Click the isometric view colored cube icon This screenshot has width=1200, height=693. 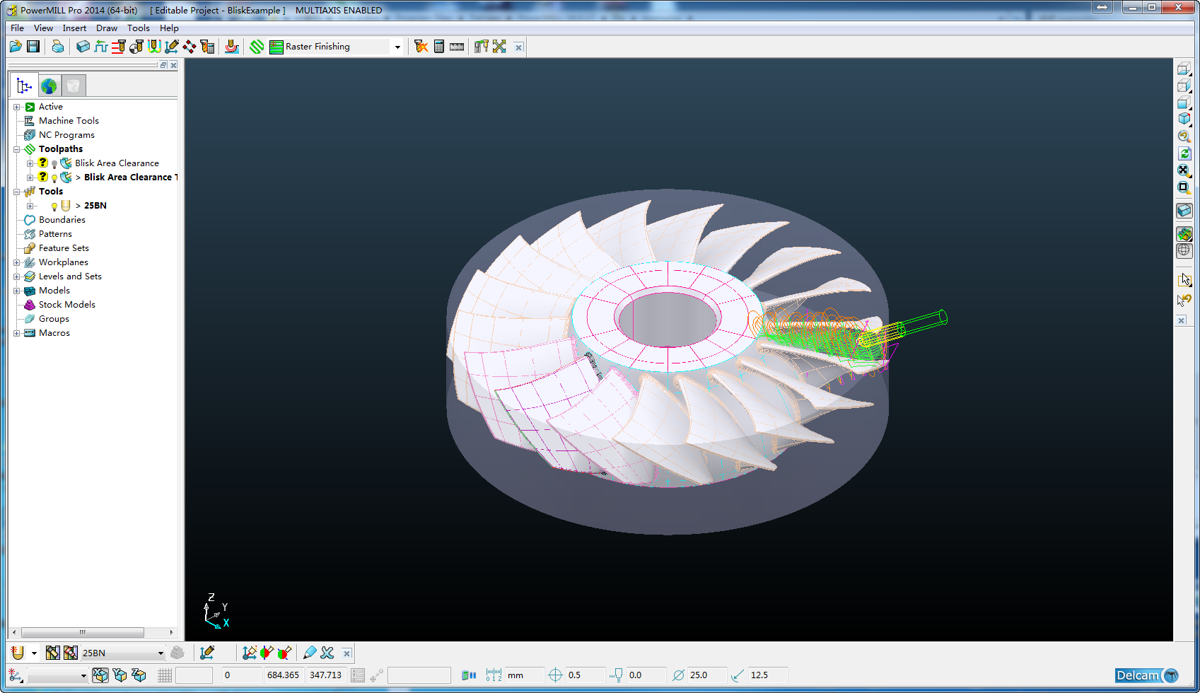click(x=1184, y=120)
